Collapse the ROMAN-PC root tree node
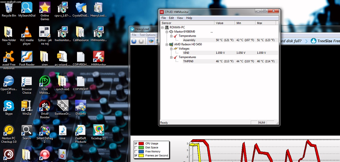This screenshot has width=340, height=162. (x=162, y=28)
